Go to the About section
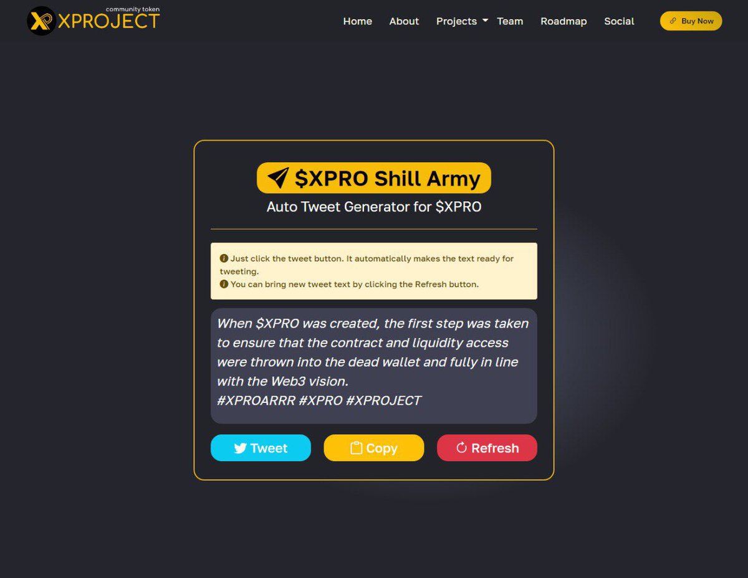The height and width of the screenshot is (578, 748). click(404, 21)
